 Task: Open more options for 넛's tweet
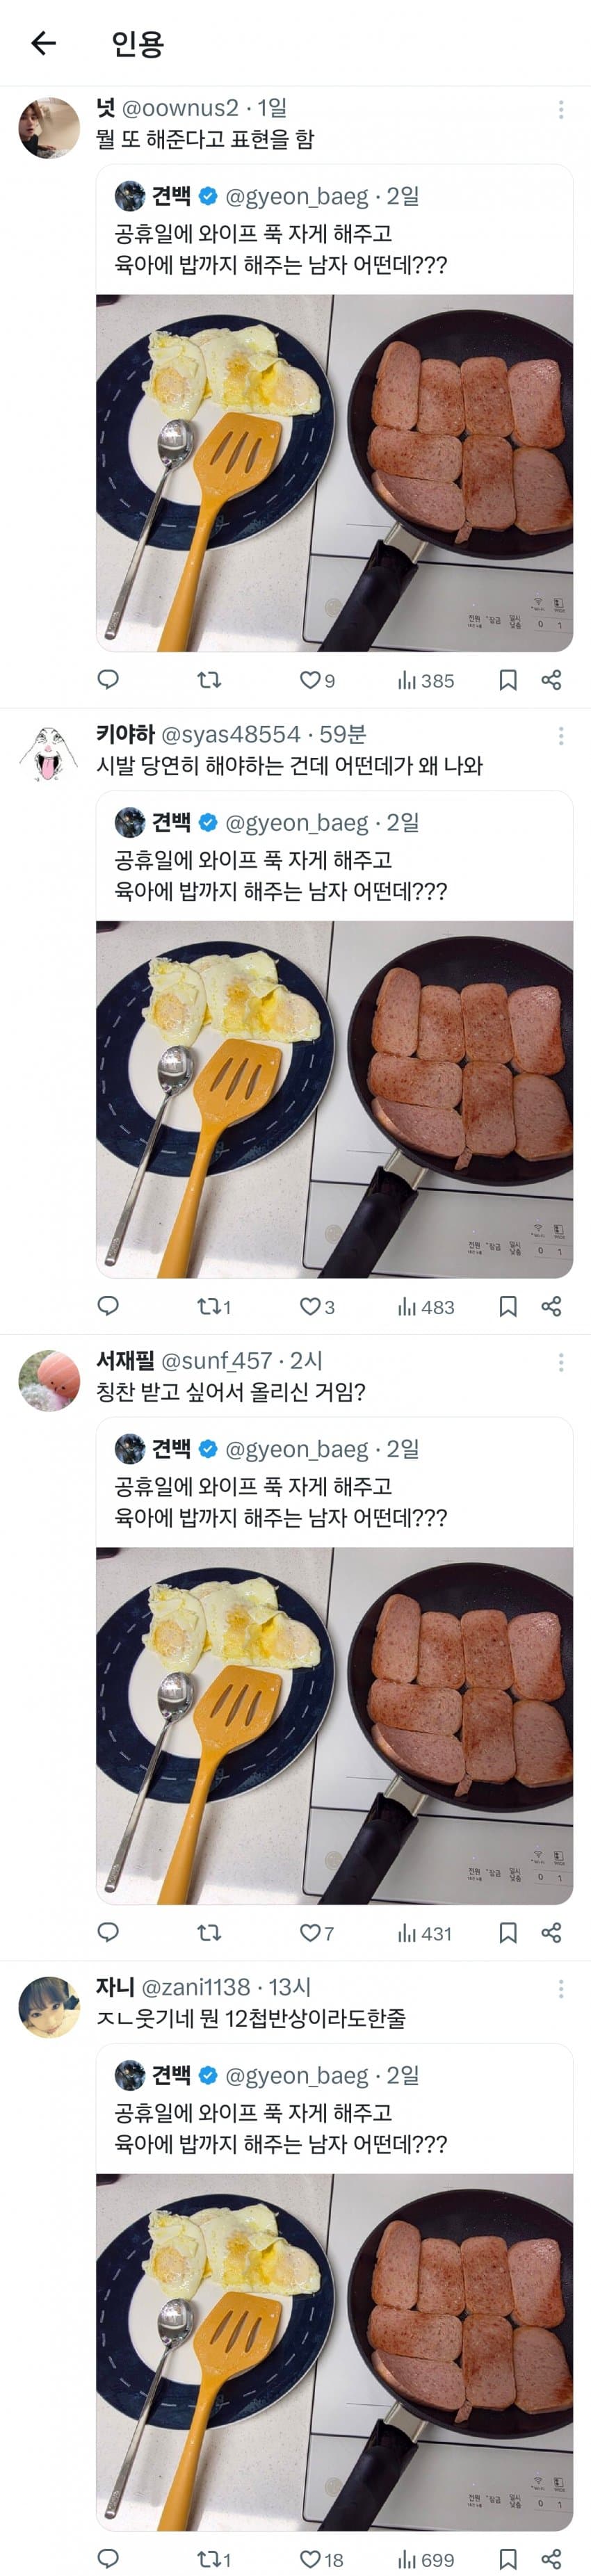point(561,109)
